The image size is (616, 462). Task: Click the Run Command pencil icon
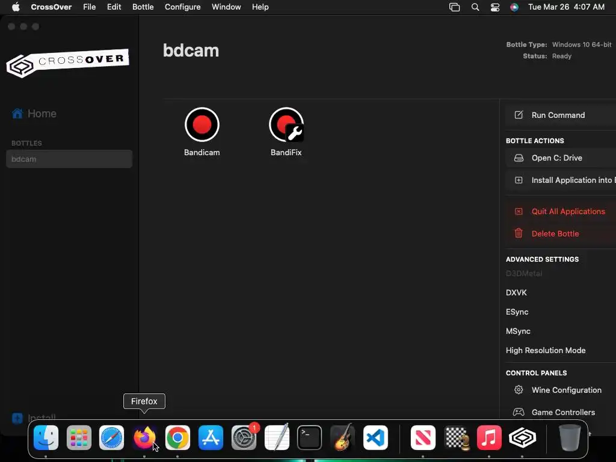[x=519, y=115]
